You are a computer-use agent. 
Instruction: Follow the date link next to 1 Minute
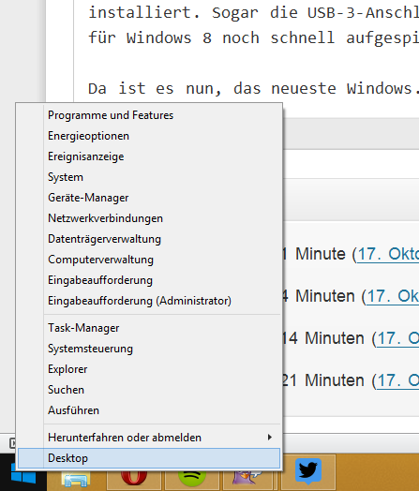point(388,254)
